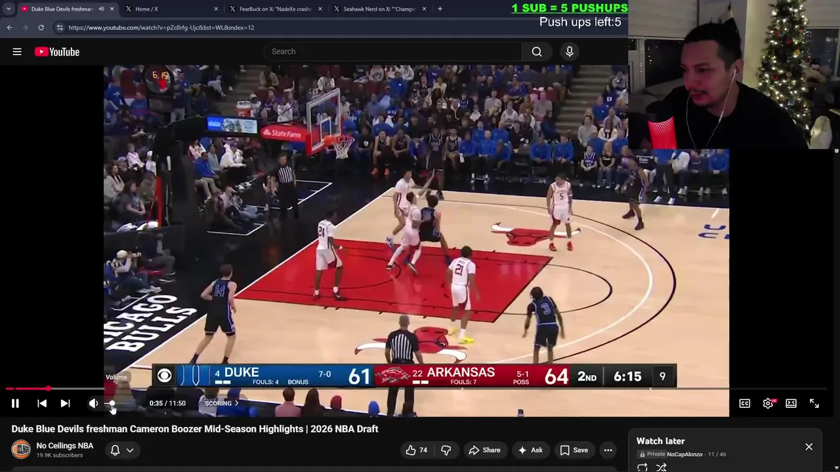Image resolution: width=840 pixels, height=472 pixels.
Task: Enter full screen mode
Action: tap(814, 403)
